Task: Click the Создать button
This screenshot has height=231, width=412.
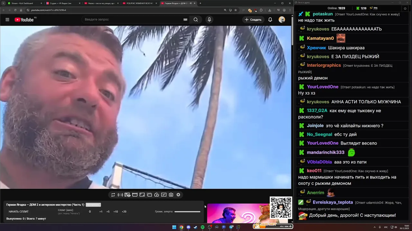Action: [253, 20]
